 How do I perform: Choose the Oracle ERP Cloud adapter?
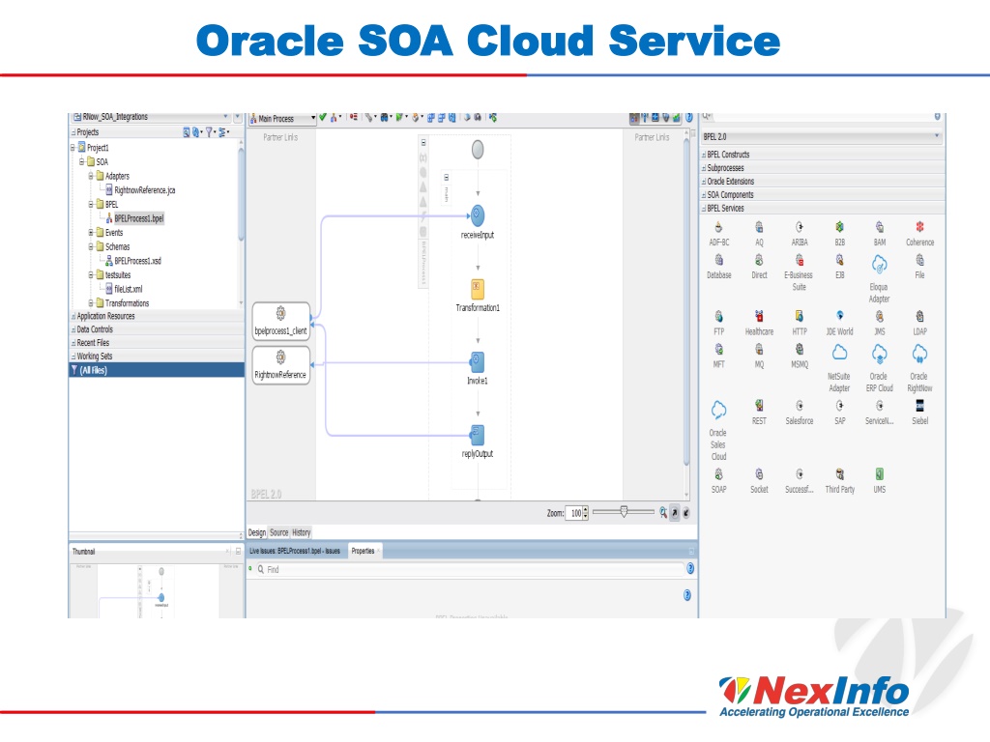pyautogui.click(x=880, y=354)
